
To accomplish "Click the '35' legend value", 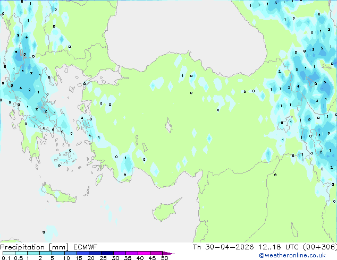I will pyautogui.click(x=128, y=258).
